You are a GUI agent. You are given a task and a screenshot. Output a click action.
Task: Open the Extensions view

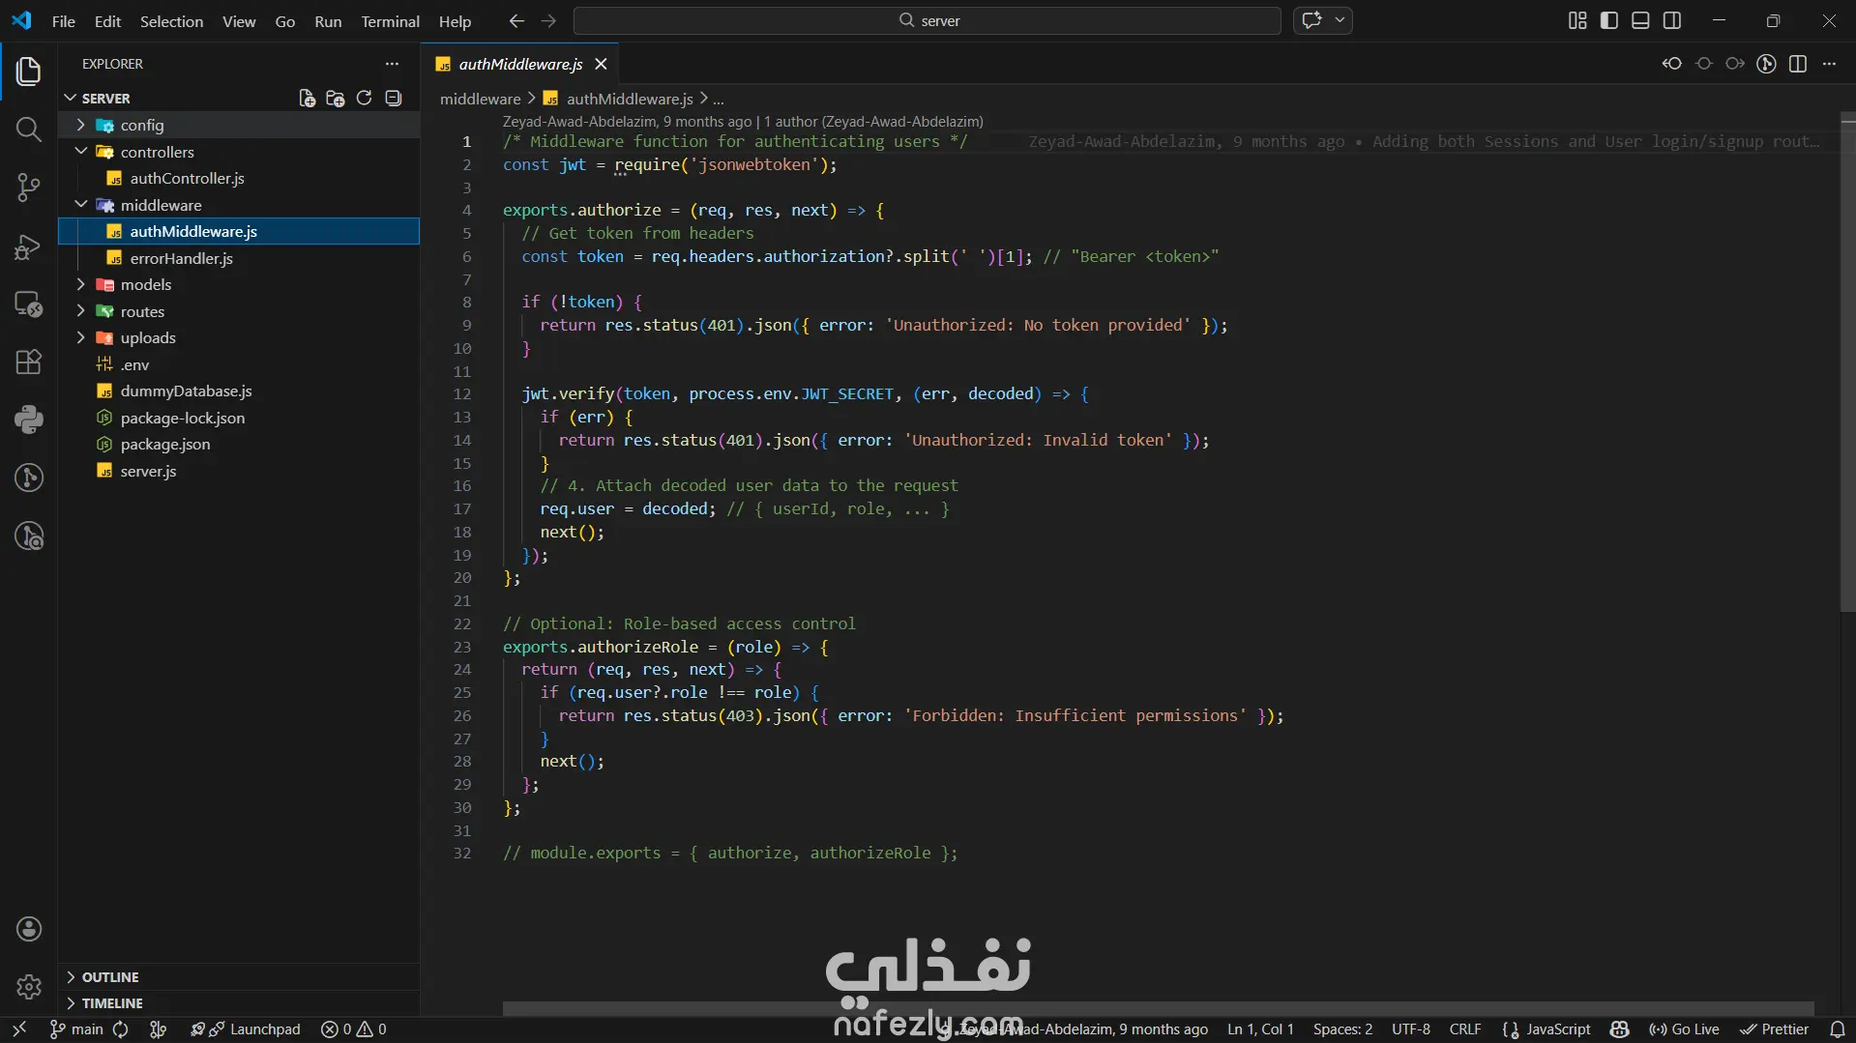tap(28, 362)
